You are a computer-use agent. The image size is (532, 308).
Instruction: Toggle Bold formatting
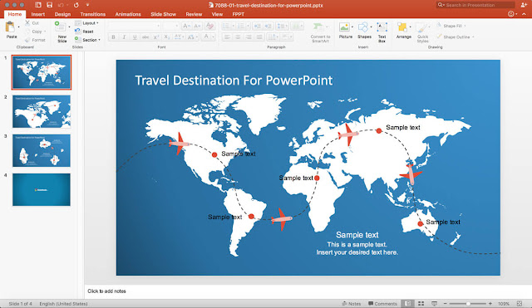click(x=113, y=37)
